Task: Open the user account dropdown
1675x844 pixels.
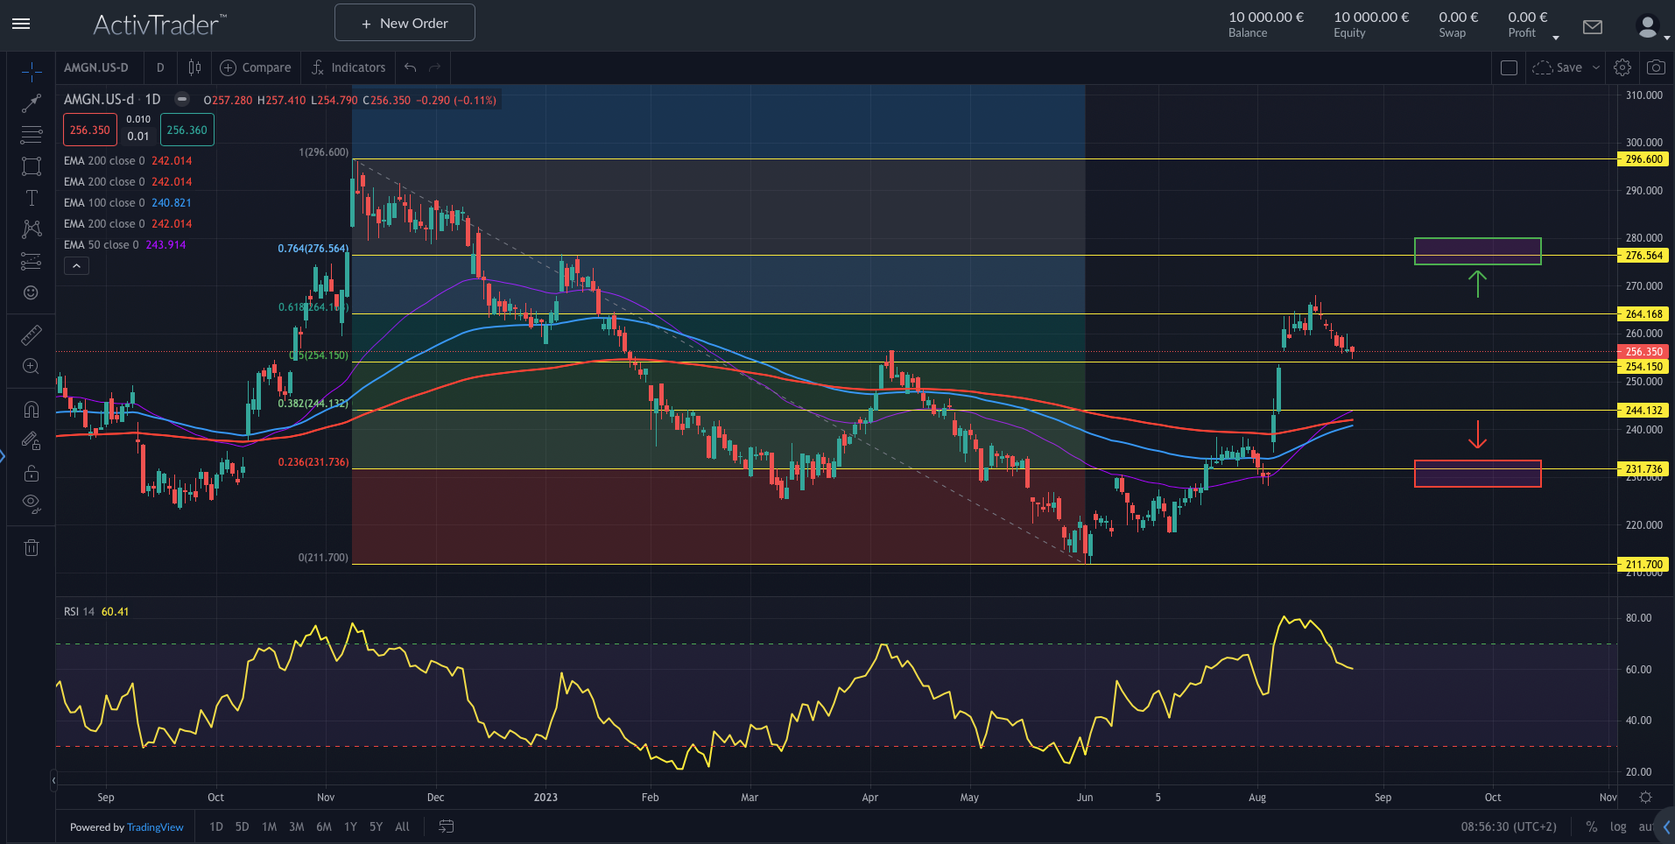Action: click(1650, 27)
